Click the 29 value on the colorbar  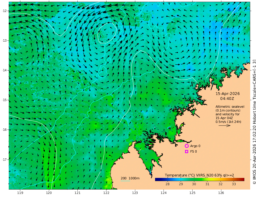(181, 184)
